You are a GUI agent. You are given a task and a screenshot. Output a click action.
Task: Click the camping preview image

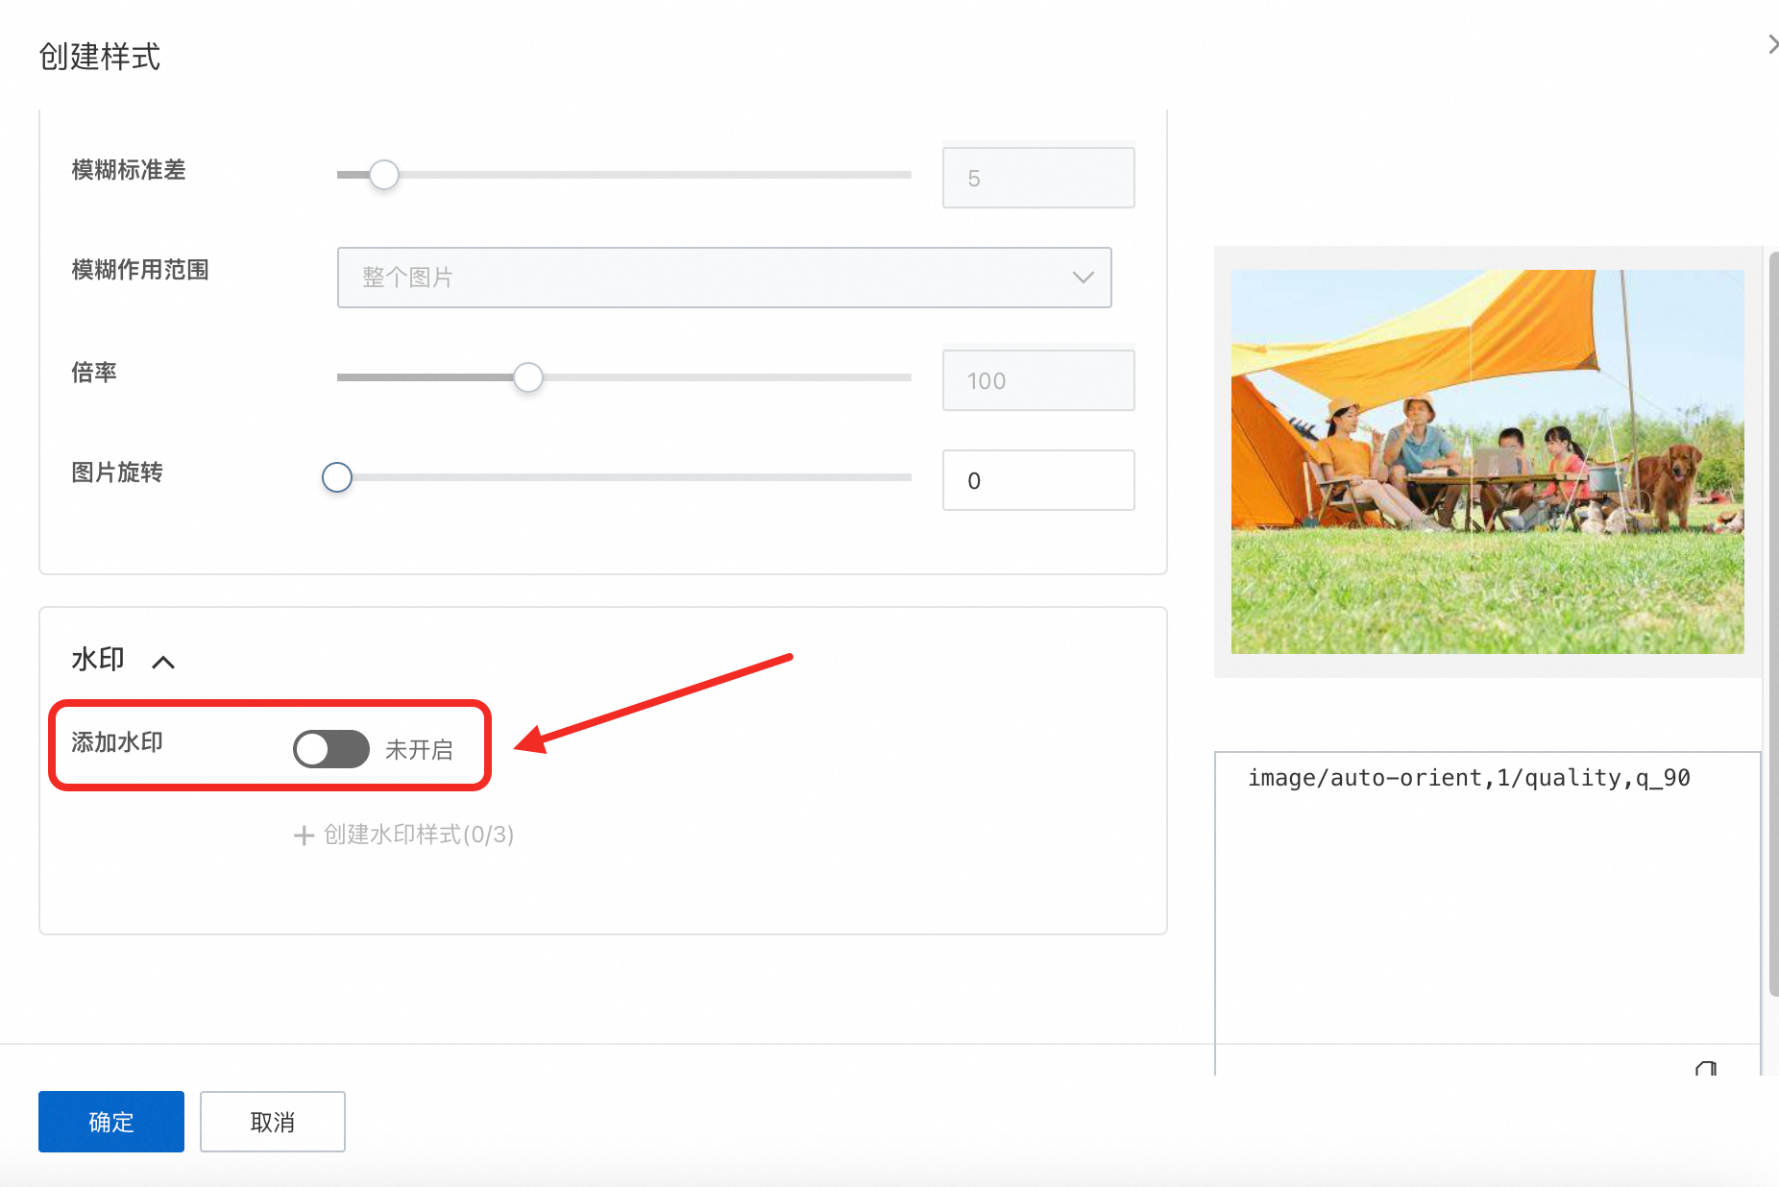1487,462
